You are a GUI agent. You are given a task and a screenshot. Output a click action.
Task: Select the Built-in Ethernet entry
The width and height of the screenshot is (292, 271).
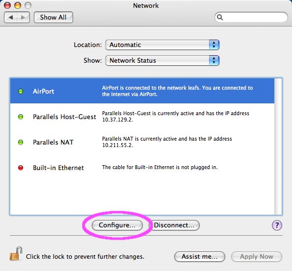point(142,168)
